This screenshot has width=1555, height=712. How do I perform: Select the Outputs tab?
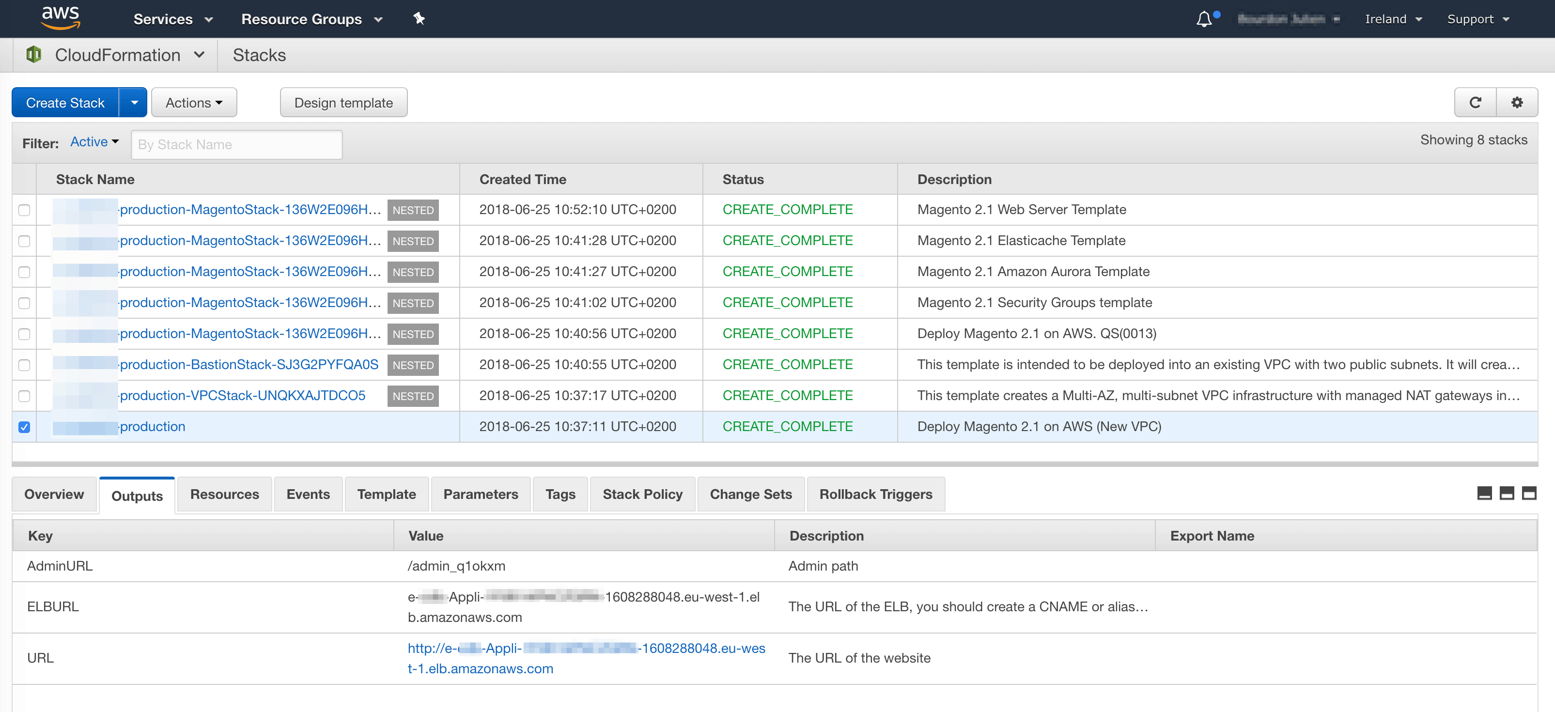pyautogui.click(x=137, y=495)
